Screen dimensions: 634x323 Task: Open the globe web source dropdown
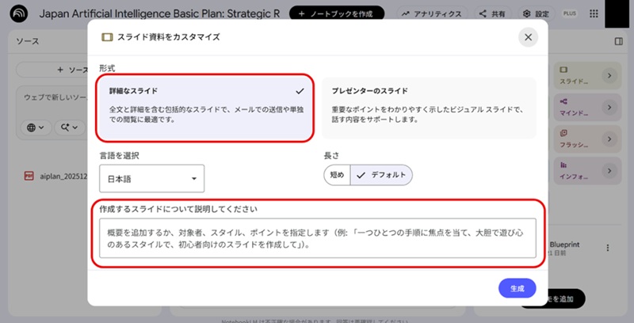36,127
